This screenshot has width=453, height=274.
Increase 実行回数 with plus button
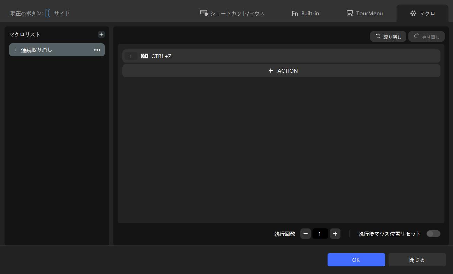coord(335,234)
